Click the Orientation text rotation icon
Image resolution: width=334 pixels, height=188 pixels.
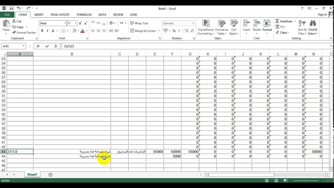(112, 23)
